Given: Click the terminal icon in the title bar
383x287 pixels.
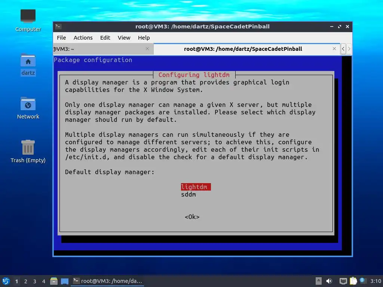Looking at the screenshot, I should [x=58, y=27].
